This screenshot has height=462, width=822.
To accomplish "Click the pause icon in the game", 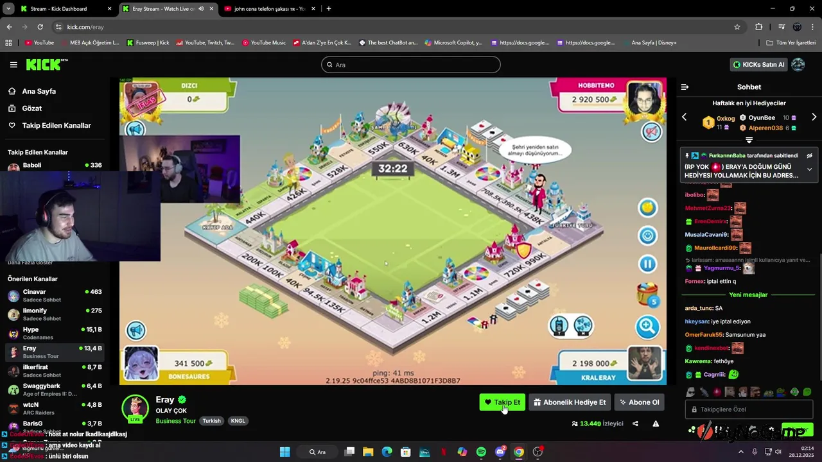I will (647, 264).
